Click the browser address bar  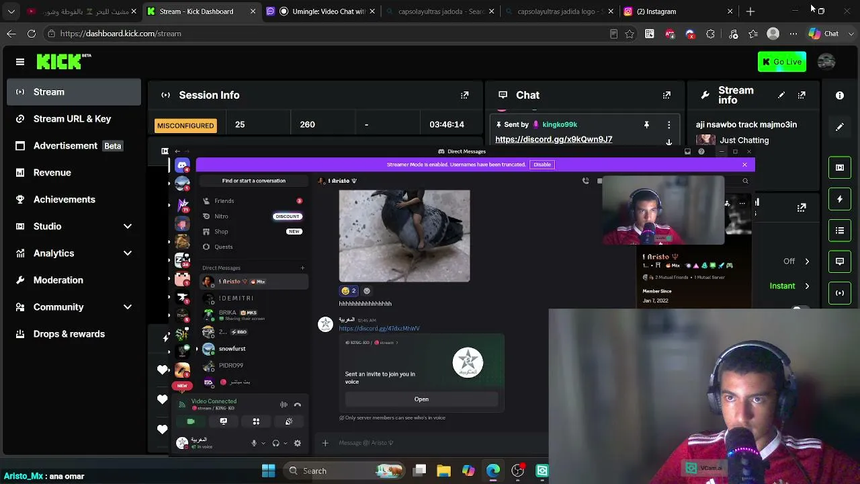(x=329, y=34)
